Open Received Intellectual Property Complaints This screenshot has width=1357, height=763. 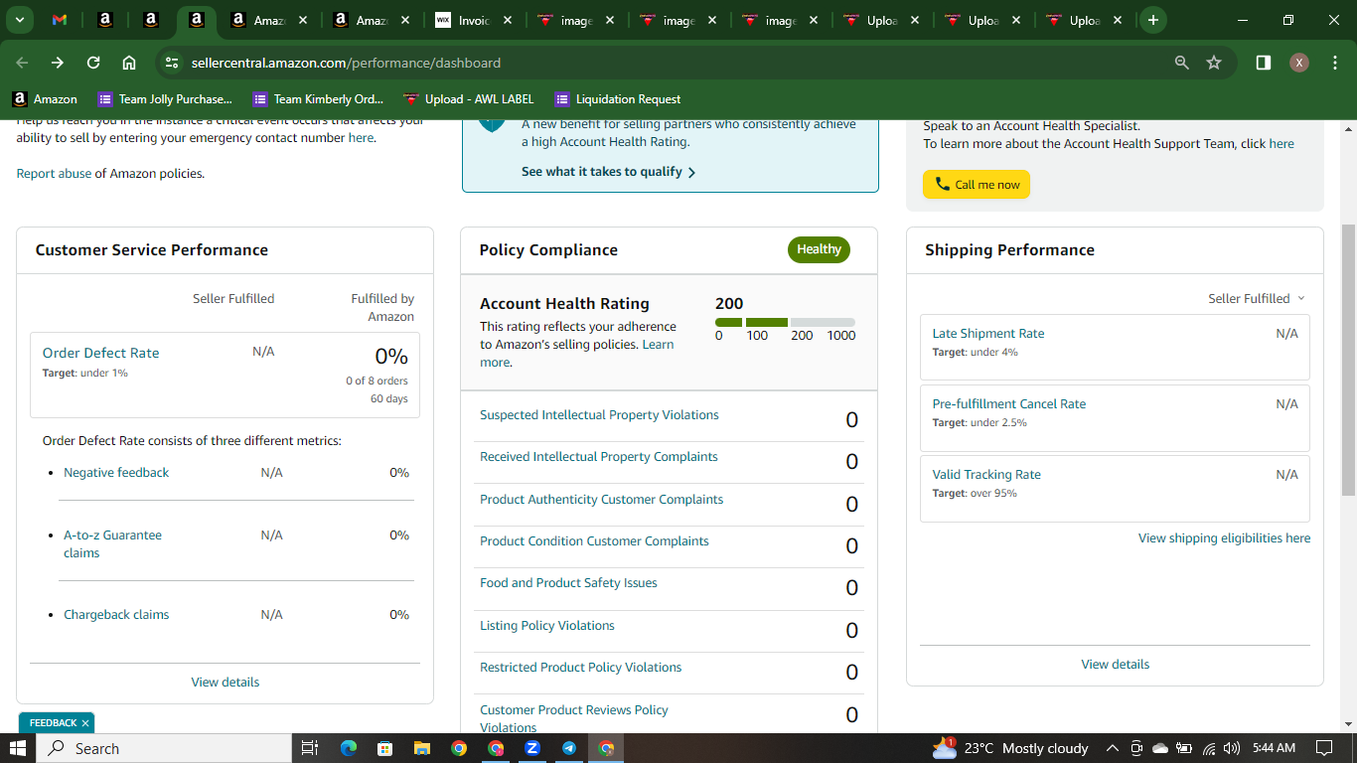coord(599,457)
